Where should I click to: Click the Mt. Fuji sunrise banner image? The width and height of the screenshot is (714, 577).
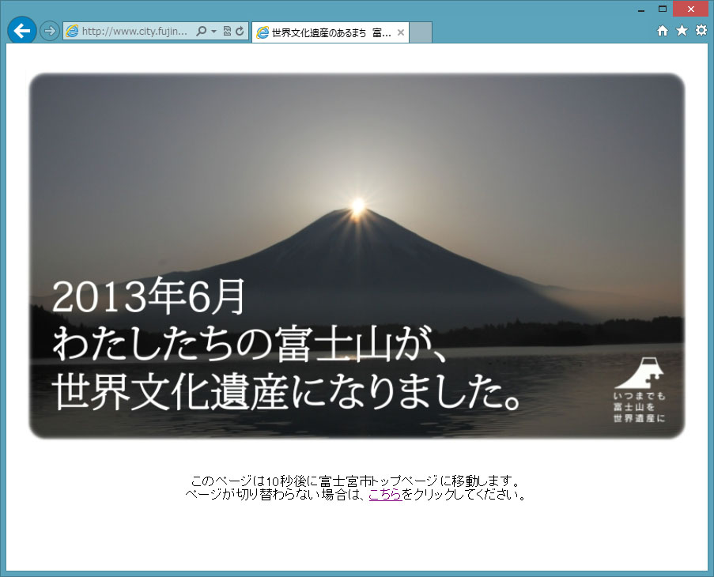pyautogui.click(x=357, y=256)
